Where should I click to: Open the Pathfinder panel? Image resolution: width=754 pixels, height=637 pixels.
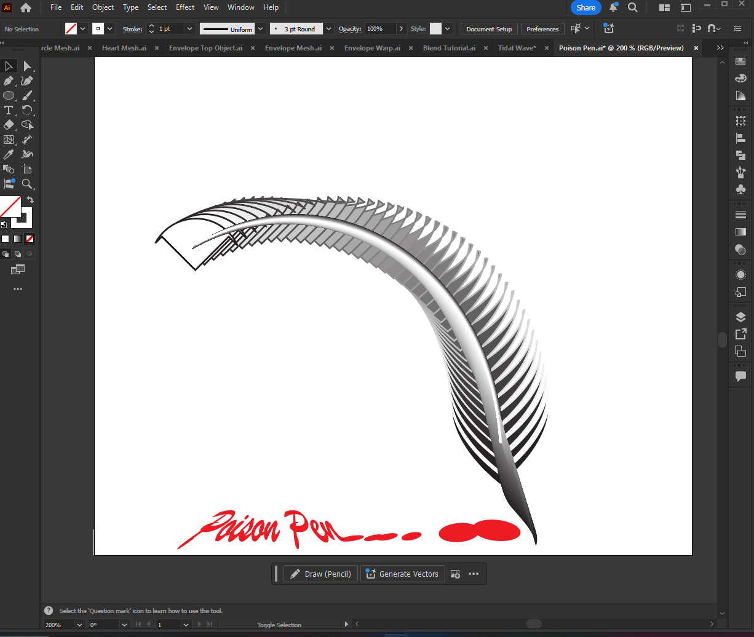coord(740,156)
